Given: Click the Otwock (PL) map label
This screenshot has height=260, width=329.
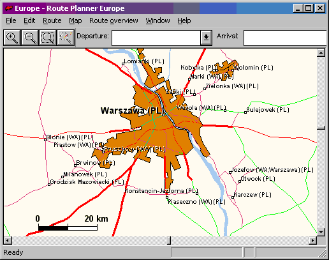Looking at the screenshot, I should (258, 179).
